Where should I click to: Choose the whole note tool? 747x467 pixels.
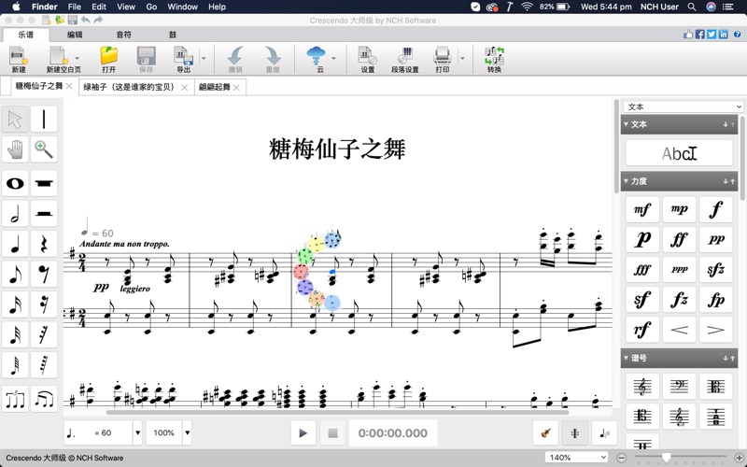coord(15,183)
